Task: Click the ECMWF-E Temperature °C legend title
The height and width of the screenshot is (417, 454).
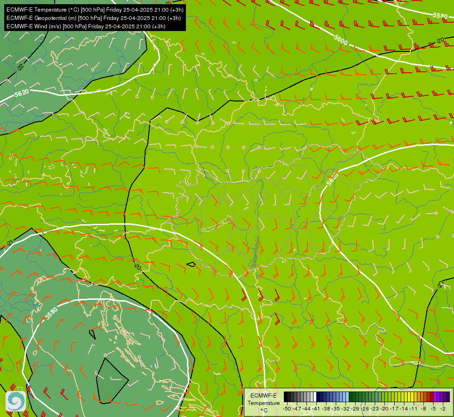Action: point(263,403)
